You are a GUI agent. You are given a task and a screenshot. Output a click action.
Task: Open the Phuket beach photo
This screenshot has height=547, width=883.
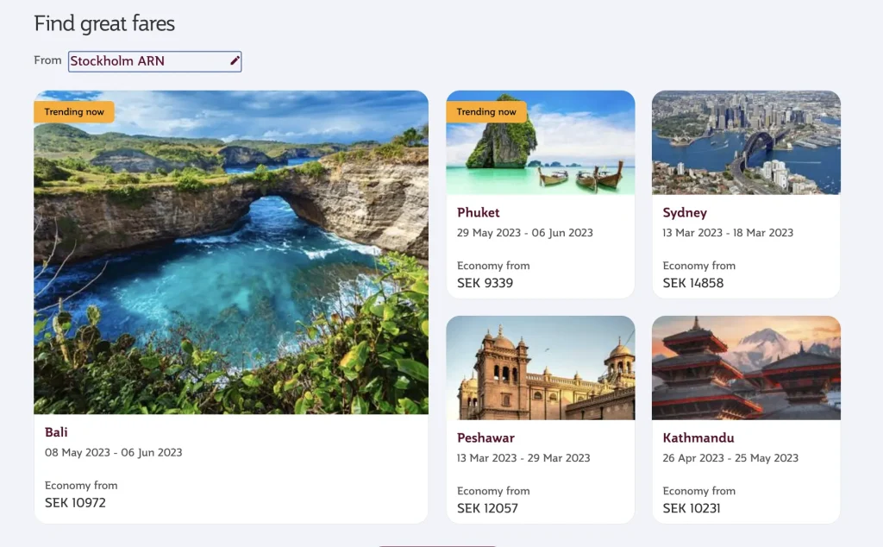541,142
